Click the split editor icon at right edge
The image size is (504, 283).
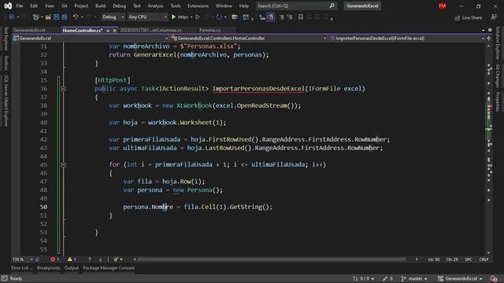489,39
